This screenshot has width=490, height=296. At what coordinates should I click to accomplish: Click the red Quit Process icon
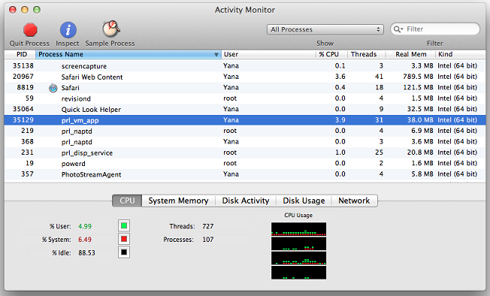point(30,30)
